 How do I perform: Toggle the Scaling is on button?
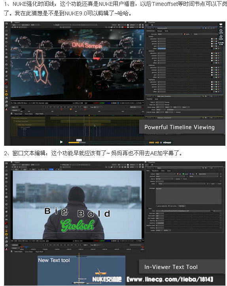[x=221, y=43]
